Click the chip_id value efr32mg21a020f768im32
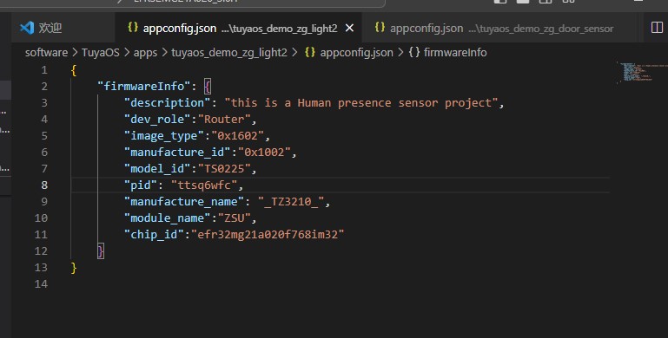Viewport: 668px width, 338px height. click(268, 234)
